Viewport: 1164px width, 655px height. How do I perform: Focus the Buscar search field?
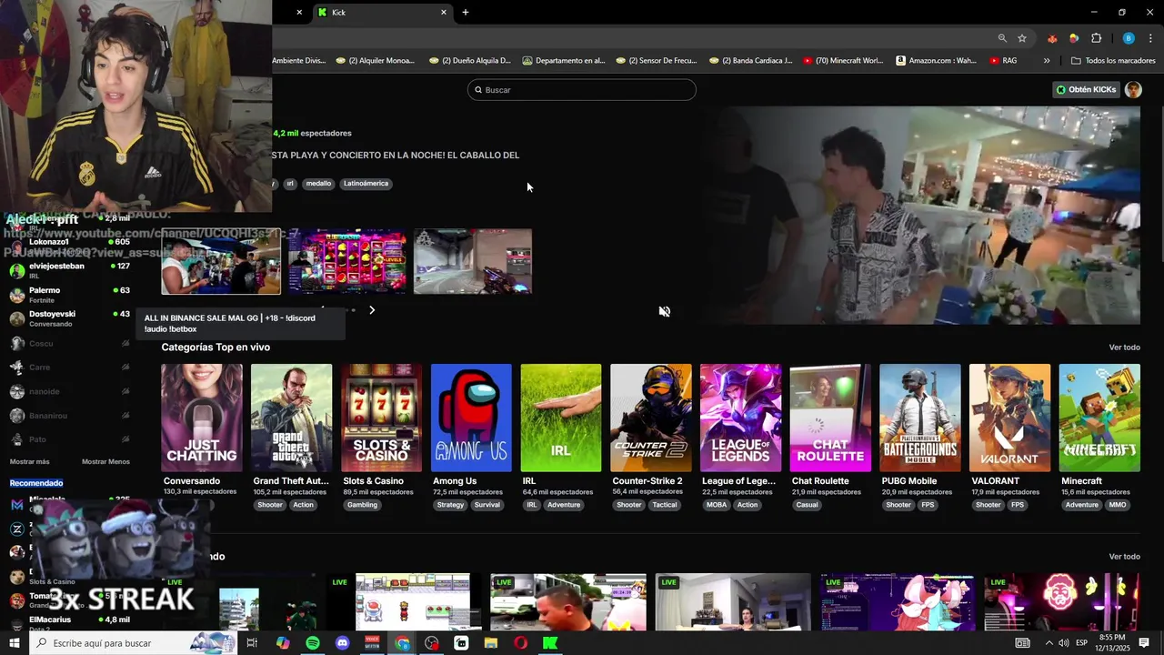[582, 89]
